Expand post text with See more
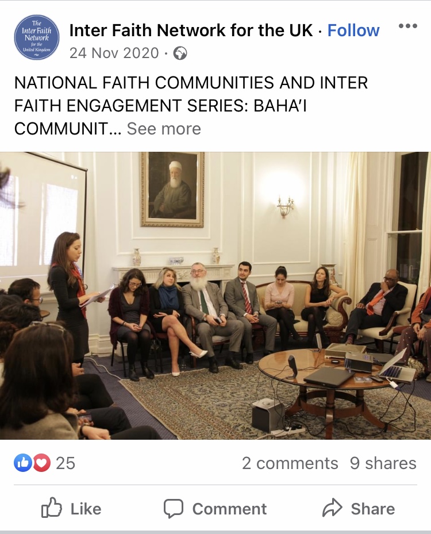Viewport: 431px width, 534px height. click(164, 129)
